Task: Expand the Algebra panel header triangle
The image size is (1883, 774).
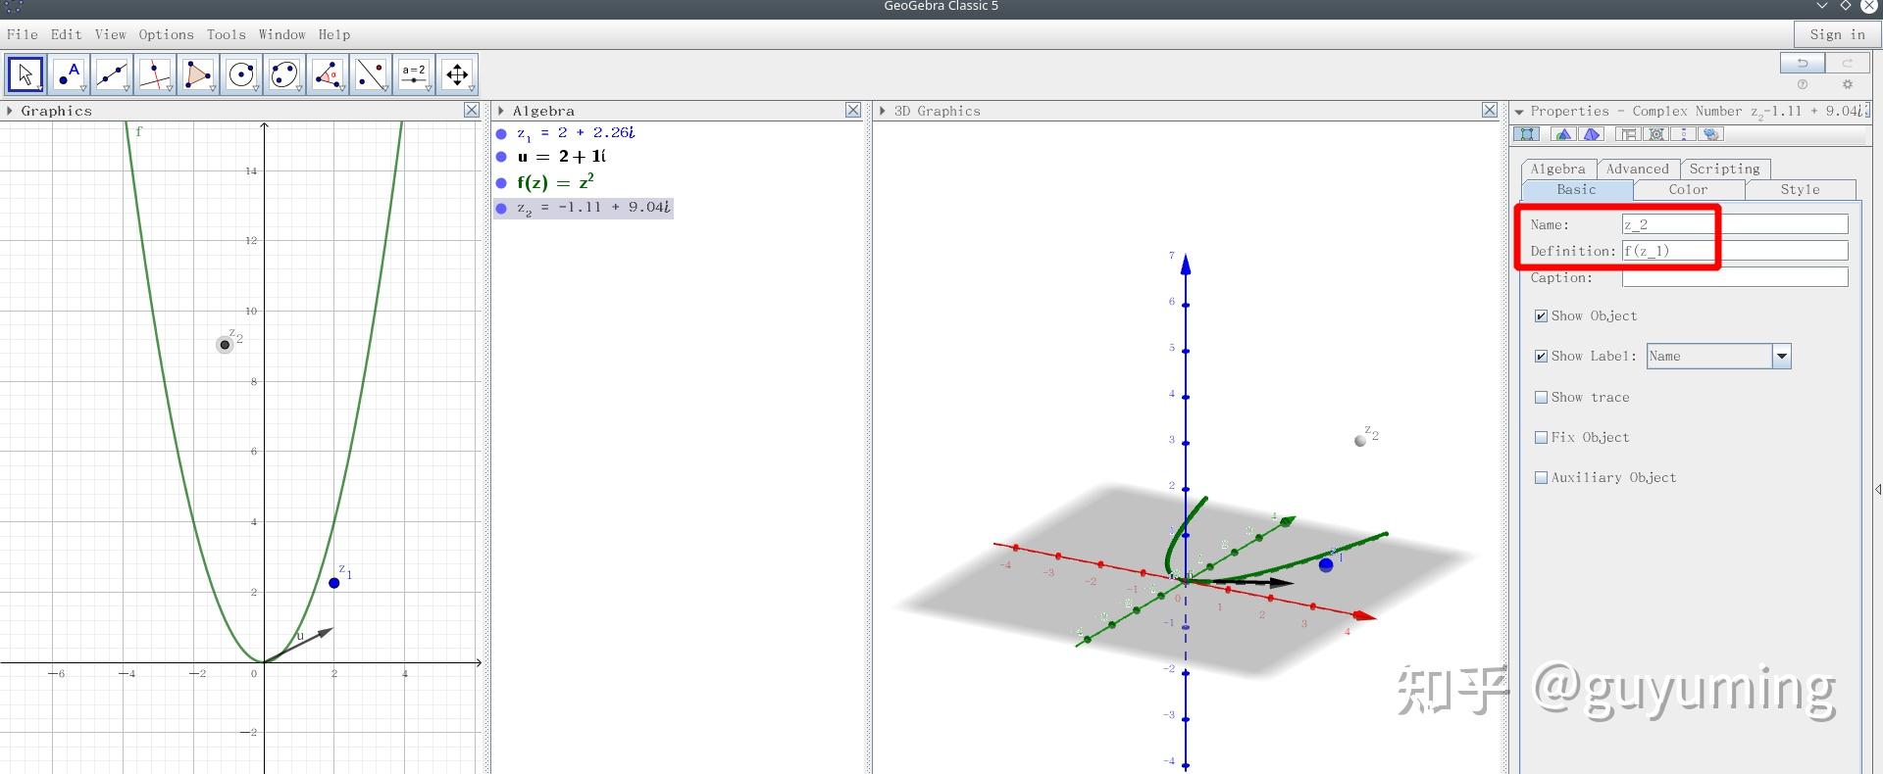Action: pos(500,111)
